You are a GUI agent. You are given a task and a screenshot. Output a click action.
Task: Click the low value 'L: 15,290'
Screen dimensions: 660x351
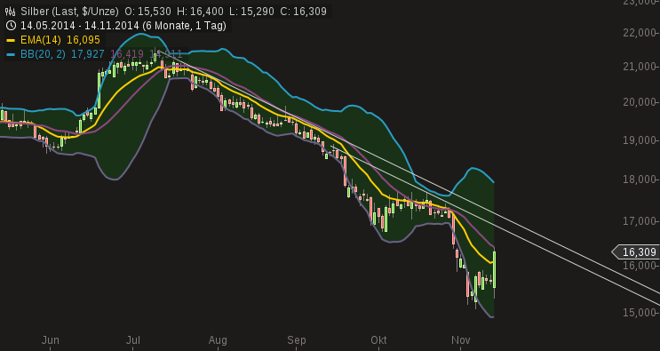[x=250, y=12]
